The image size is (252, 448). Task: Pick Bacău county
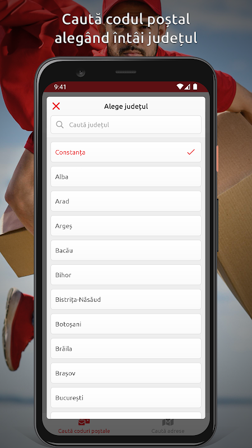126,250
